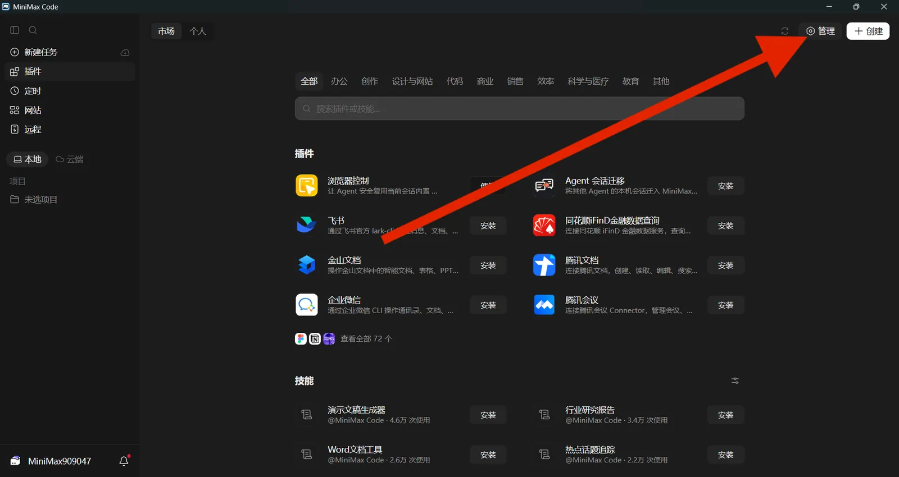
Task: Switch to 本地 mode
Action: (28, 159)
